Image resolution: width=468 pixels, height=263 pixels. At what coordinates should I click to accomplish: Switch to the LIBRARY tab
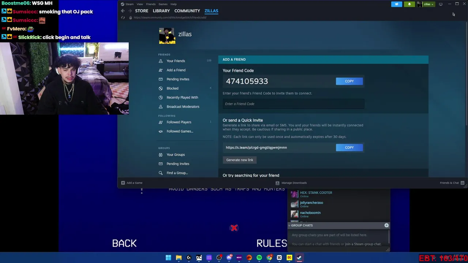pyautogui.click(x=161, y=11)
